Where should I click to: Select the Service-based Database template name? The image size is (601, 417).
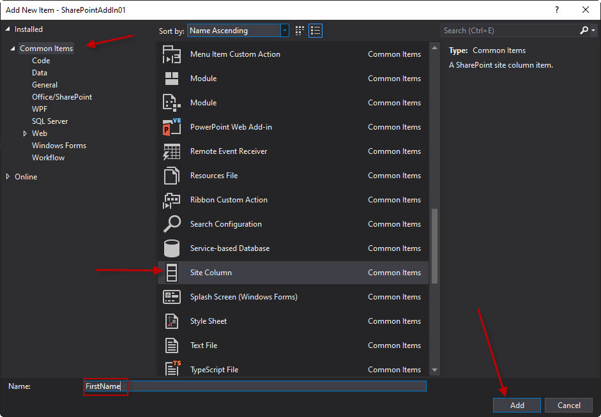coord(229,248)
